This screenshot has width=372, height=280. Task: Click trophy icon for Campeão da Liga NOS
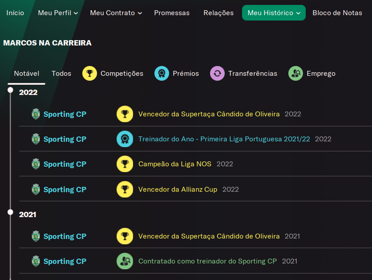point(125,164)
